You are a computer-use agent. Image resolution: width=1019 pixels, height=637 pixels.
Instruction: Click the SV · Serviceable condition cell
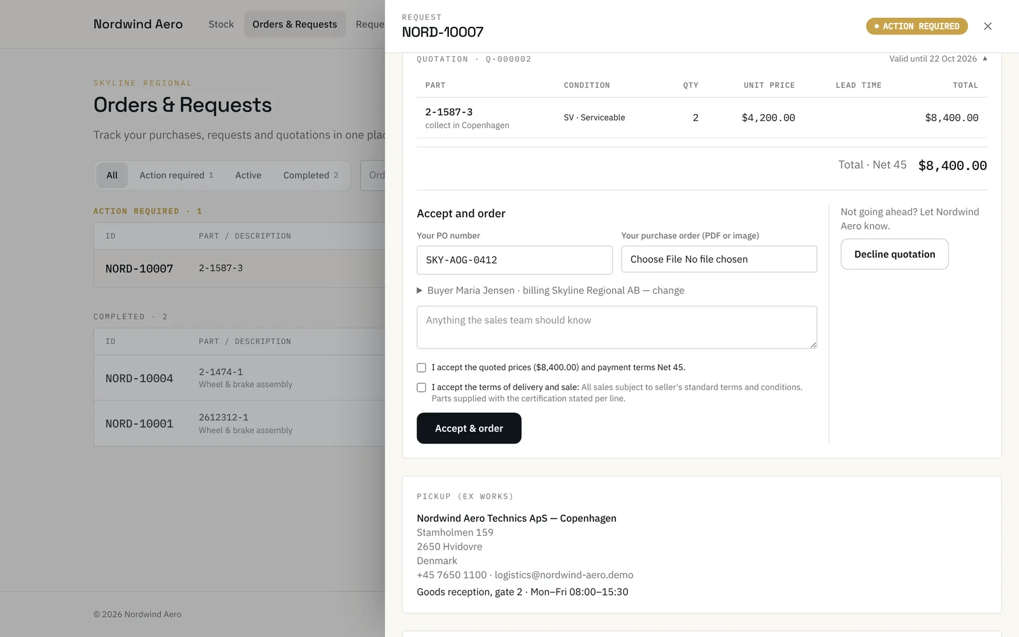(x=594, y=118)
